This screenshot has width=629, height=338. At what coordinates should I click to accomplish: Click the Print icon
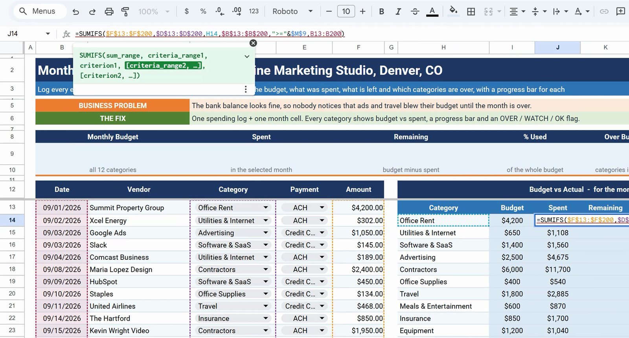click(109, 11)
